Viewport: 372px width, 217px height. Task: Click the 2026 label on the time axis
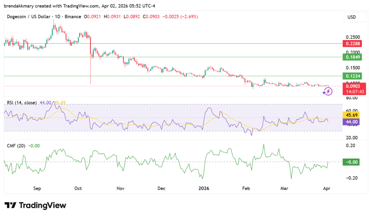click(x=203, y=188)
